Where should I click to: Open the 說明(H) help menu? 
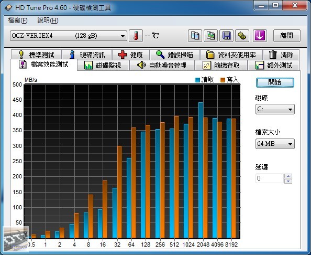tap(48, 20)
